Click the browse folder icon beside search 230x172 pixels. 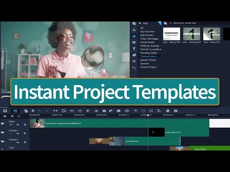pos(165,23)
